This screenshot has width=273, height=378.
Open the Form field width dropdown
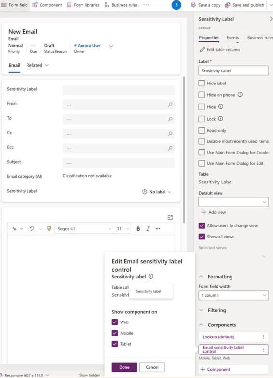pyautogui.click(x=233, y=295)
